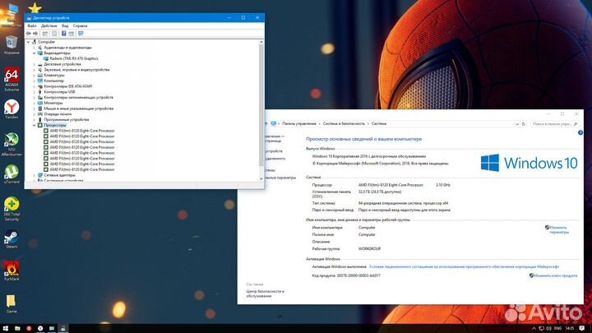Open the Game folder on desktop

pos(12,303)
